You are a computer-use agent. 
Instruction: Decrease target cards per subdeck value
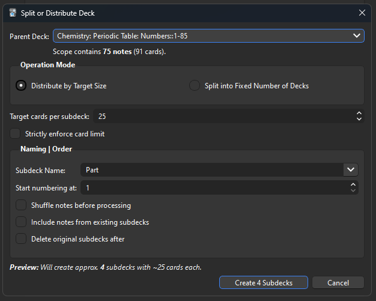click(x=359, y=119)
